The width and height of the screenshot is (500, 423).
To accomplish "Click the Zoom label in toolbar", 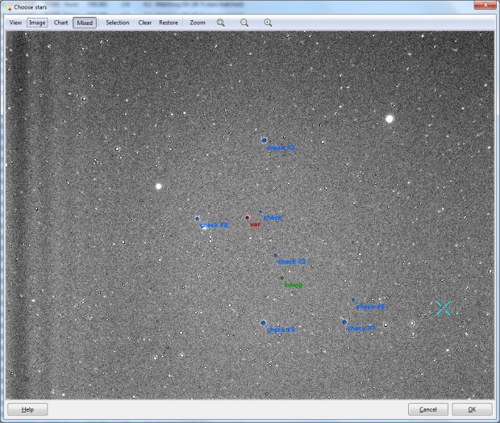I will [198, 23].
